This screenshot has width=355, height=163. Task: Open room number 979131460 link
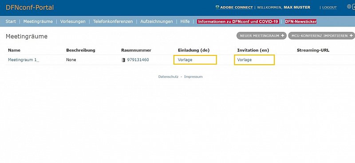[x=138, y=60]
